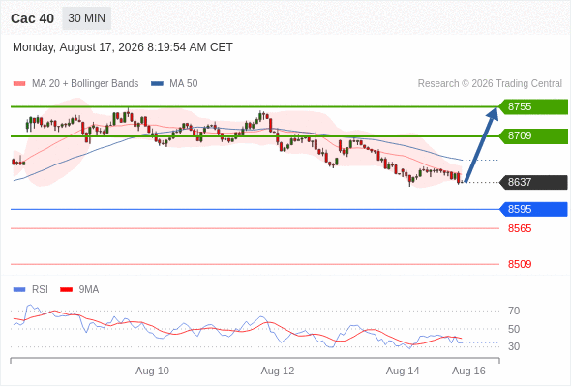Click the 30 MIN timeframe button

point(87,18)
